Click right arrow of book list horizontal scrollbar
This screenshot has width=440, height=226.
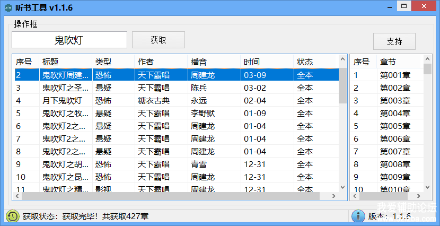(x=335, y=196)
